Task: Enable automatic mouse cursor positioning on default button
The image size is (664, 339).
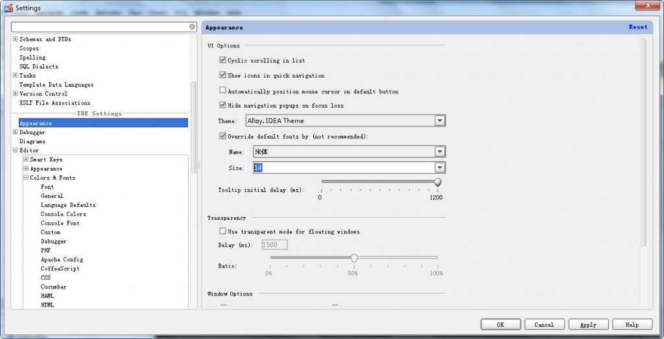Action: [x=223, y=90]
